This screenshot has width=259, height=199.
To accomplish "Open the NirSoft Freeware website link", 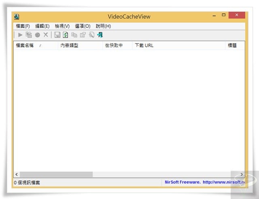I will (204, 182).
